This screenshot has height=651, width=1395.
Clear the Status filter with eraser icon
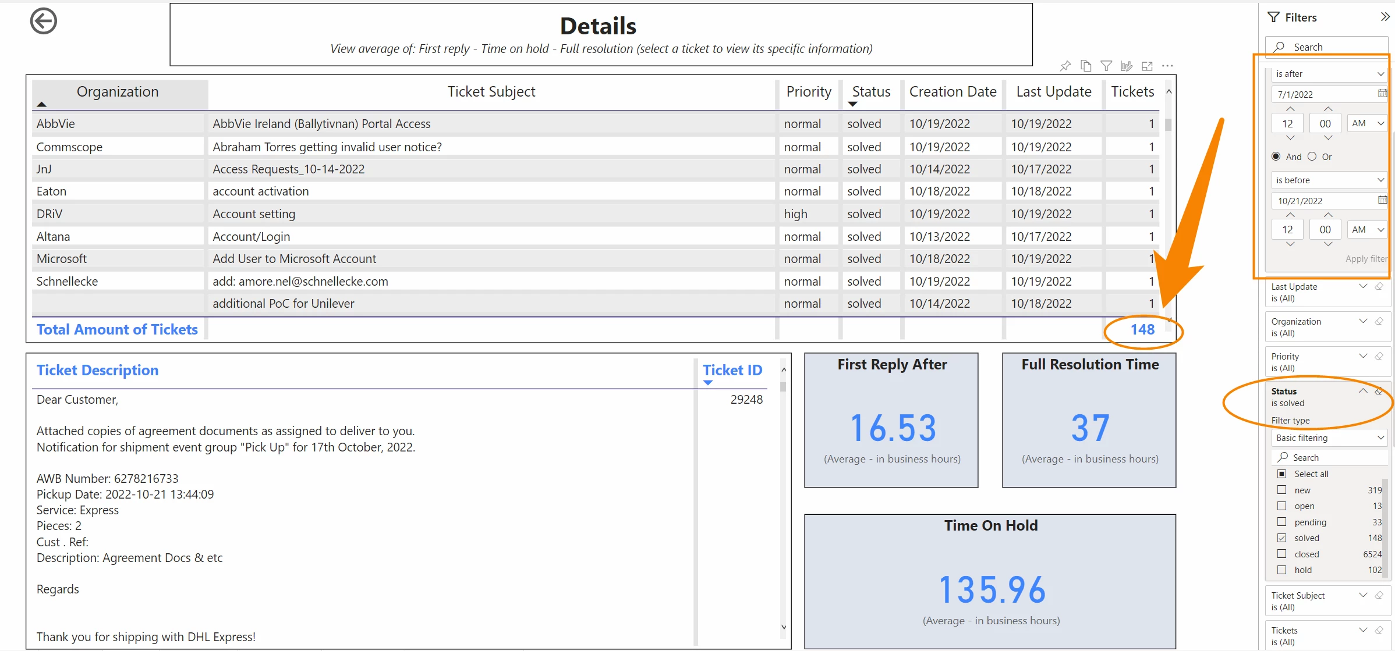pos(1379,391)
